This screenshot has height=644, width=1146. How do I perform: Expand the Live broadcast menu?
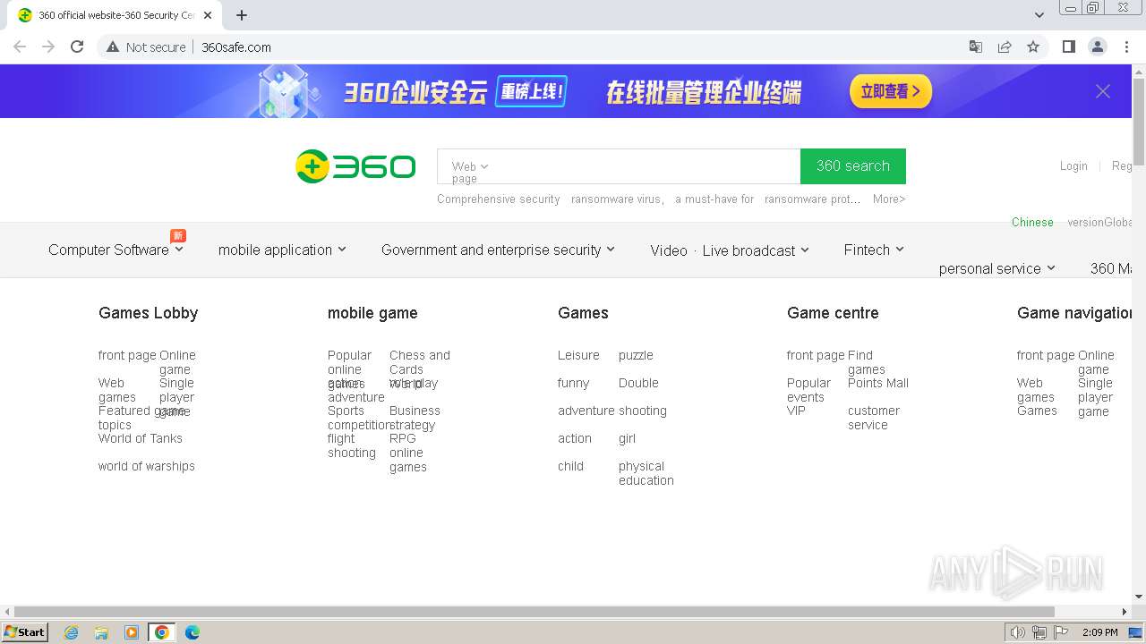point(756,250)
